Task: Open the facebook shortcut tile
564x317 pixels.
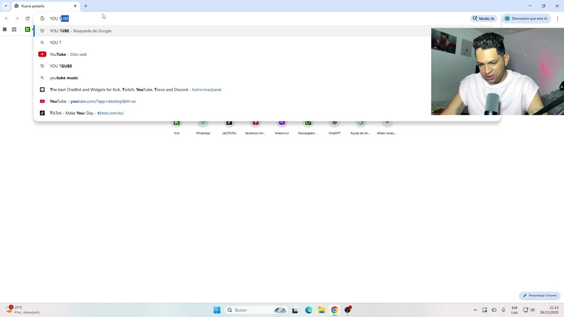Action: [x=256, y=127]
